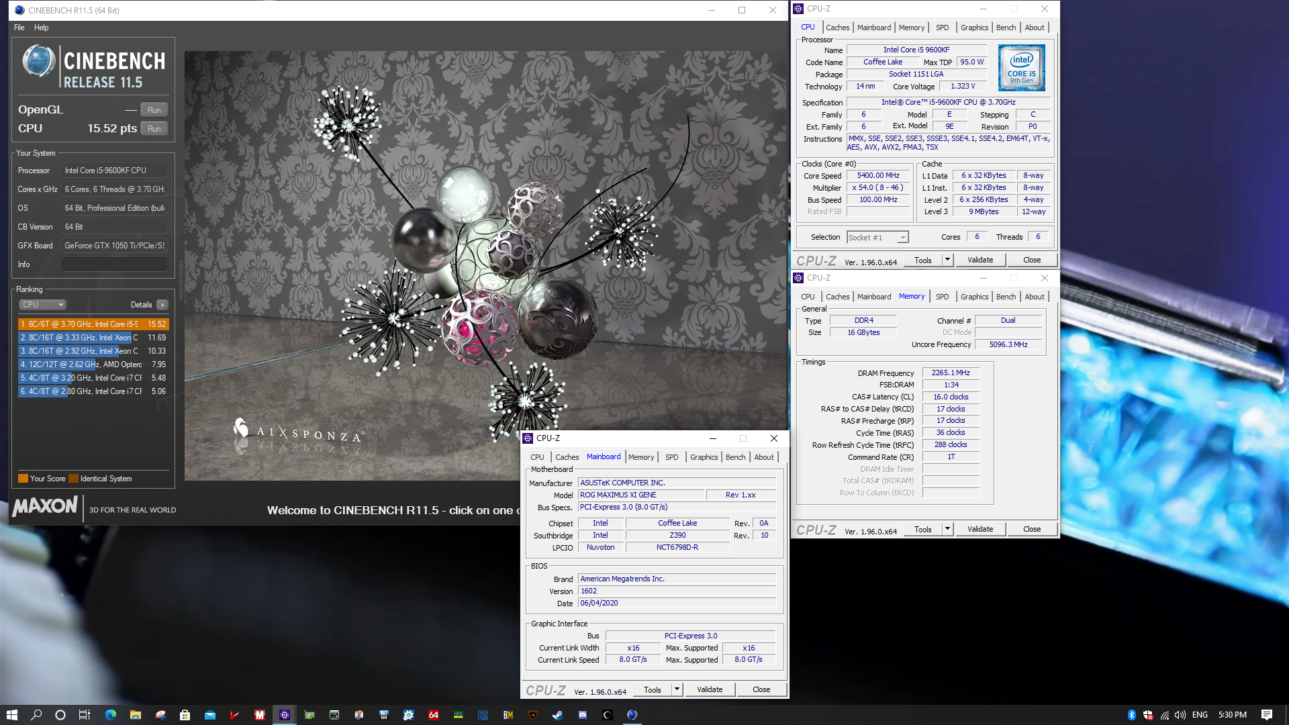Viewport: 1289px width, 725px height.
Task: Click the Bluetooth tray icon
Action: pos(1131,715)
